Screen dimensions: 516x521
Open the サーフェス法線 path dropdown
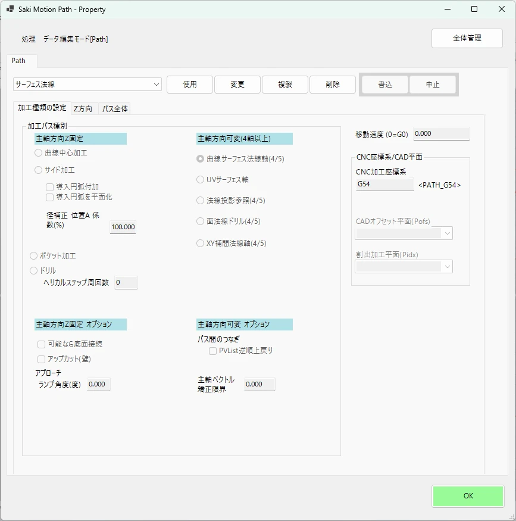tap(87, 85)
